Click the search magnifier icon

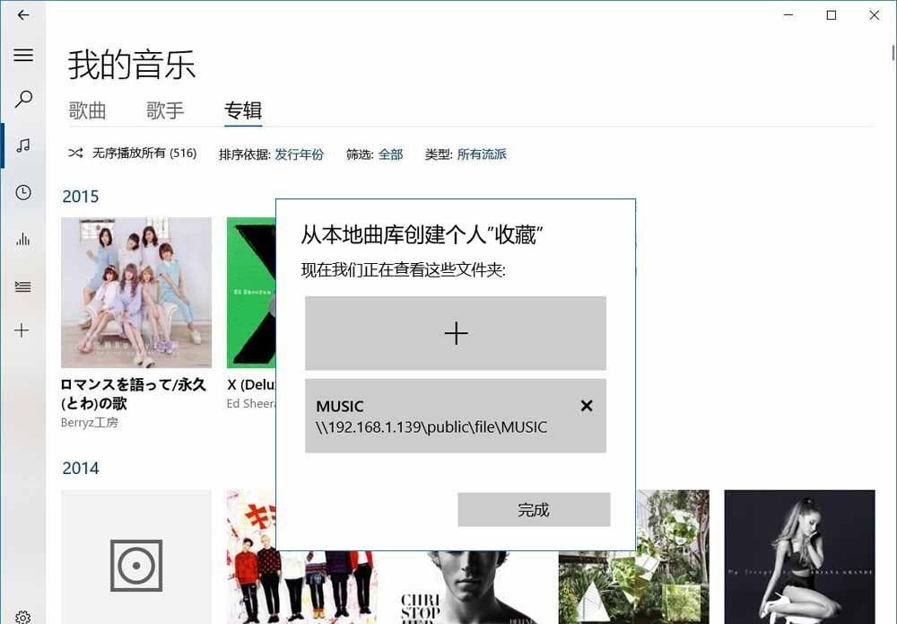coord(23,99)
